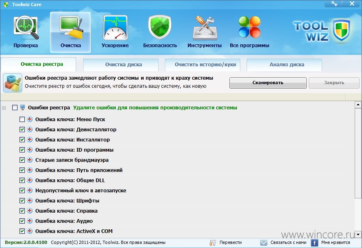Click the translate tools icon in status bar
The image size is (362, 248).
pos(213,242)
